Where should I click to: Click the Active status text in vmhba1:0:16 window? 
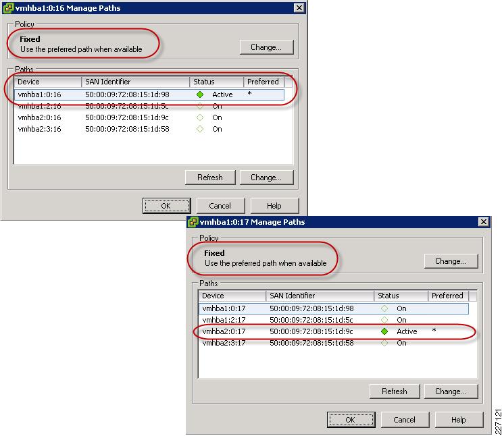[x=222, y=94]
